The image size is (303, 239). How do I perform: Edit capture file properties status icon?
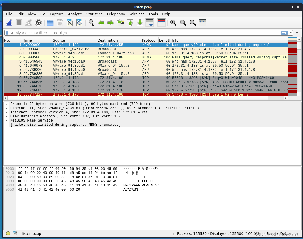pos(15,233)
